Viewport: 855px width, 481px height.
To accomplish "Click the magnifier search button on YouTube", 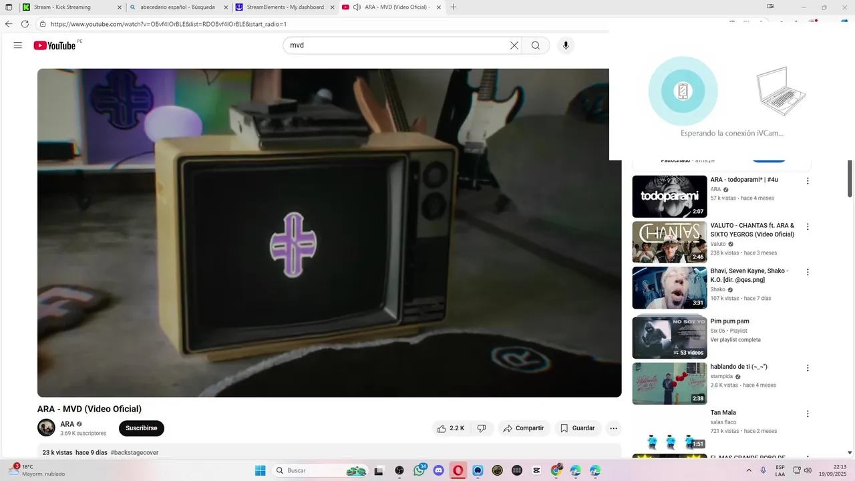I will click(536, 45).
